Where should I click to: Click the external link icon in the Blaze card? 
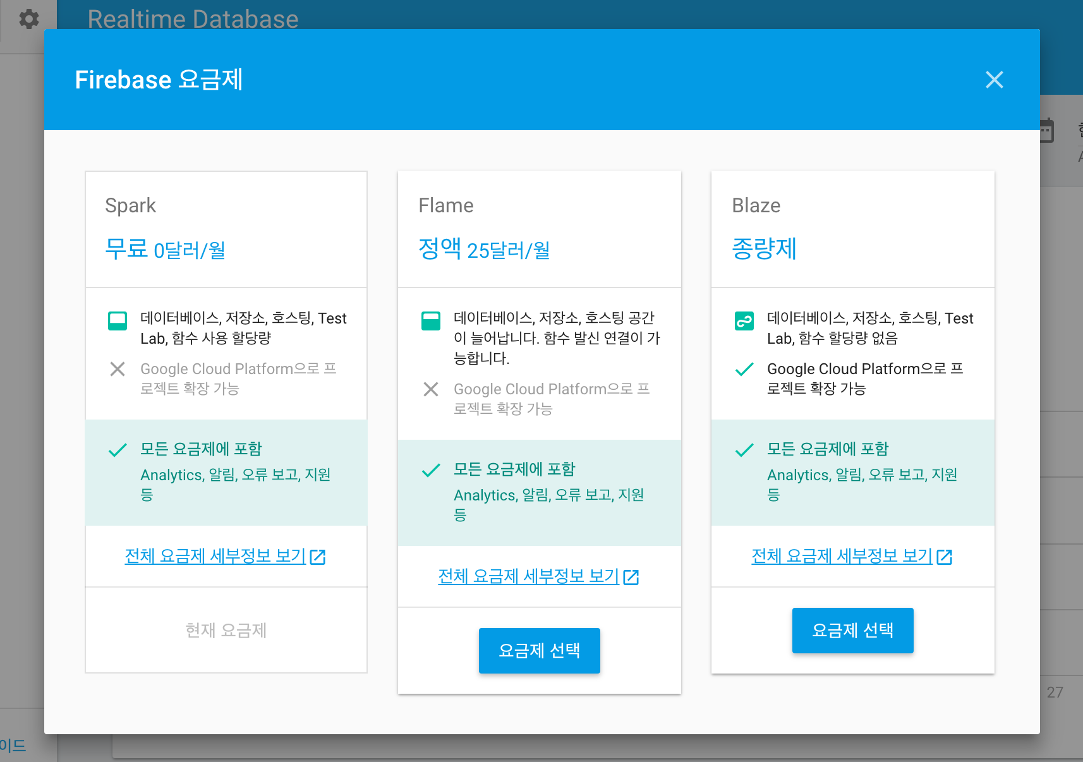pyautogui.click(x=945, y=557)
